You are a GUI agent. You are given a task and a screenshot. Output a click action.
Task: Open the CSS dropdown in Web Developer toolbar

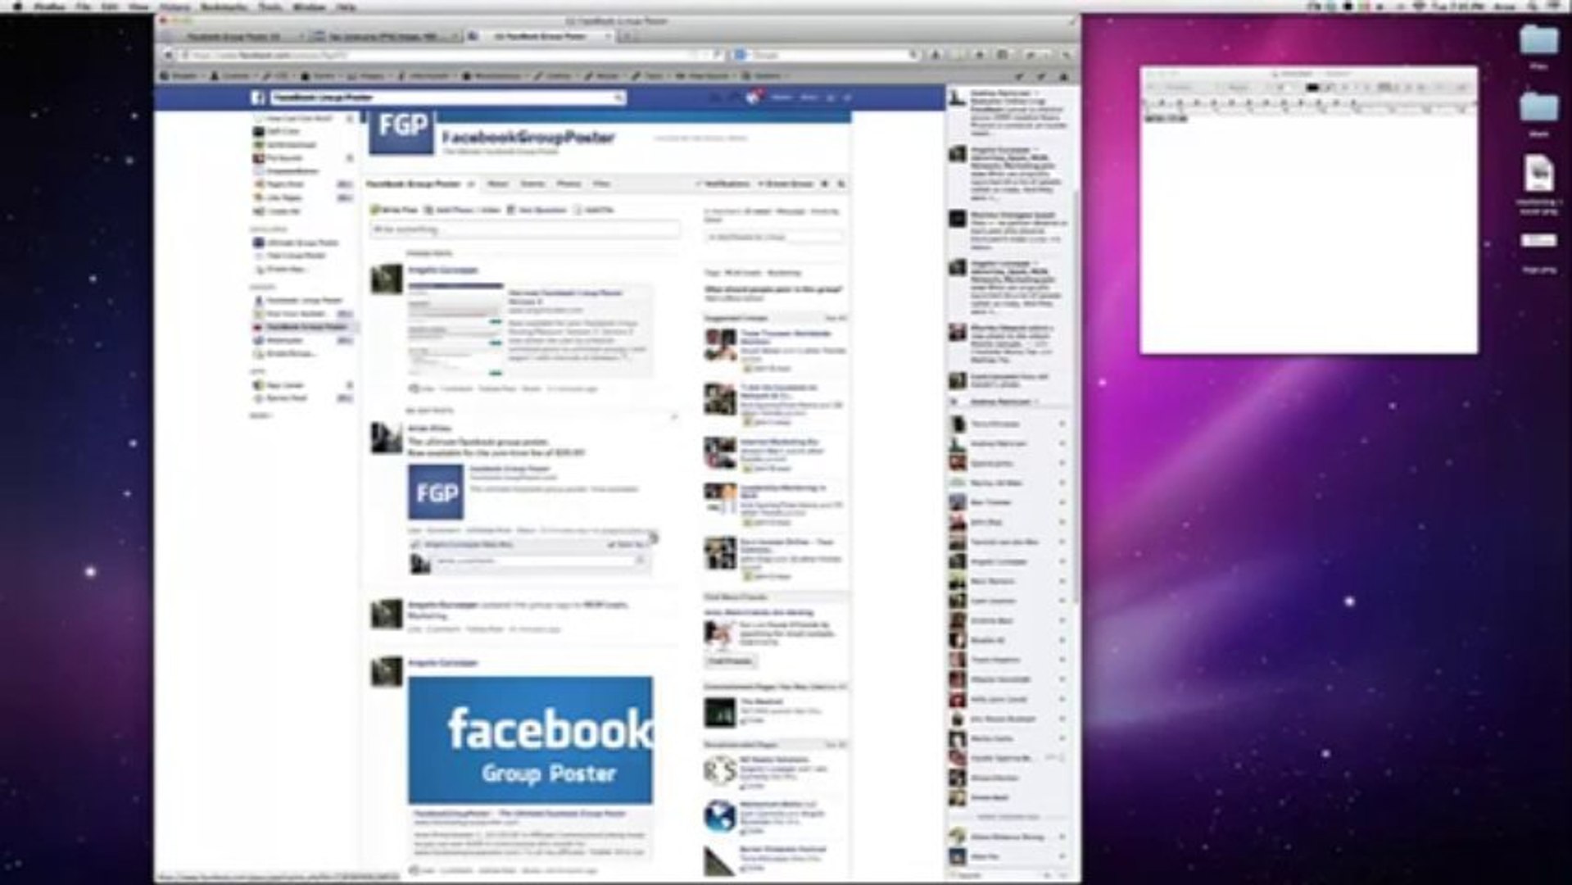coord(279,75)
